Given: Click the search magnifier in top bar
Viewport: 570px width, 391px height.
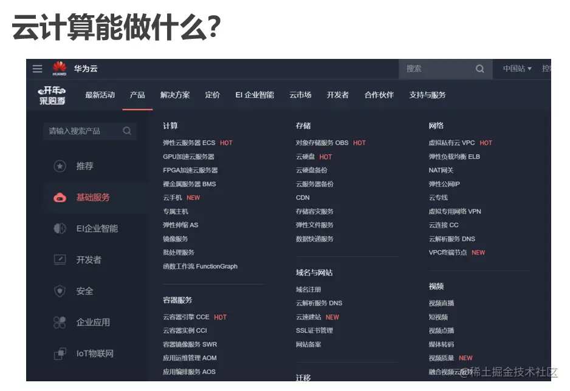Looking at the screenshot, I should click(x=480, y=69).
